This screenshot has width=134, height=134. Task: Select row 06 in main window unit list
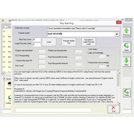point(7,62)
